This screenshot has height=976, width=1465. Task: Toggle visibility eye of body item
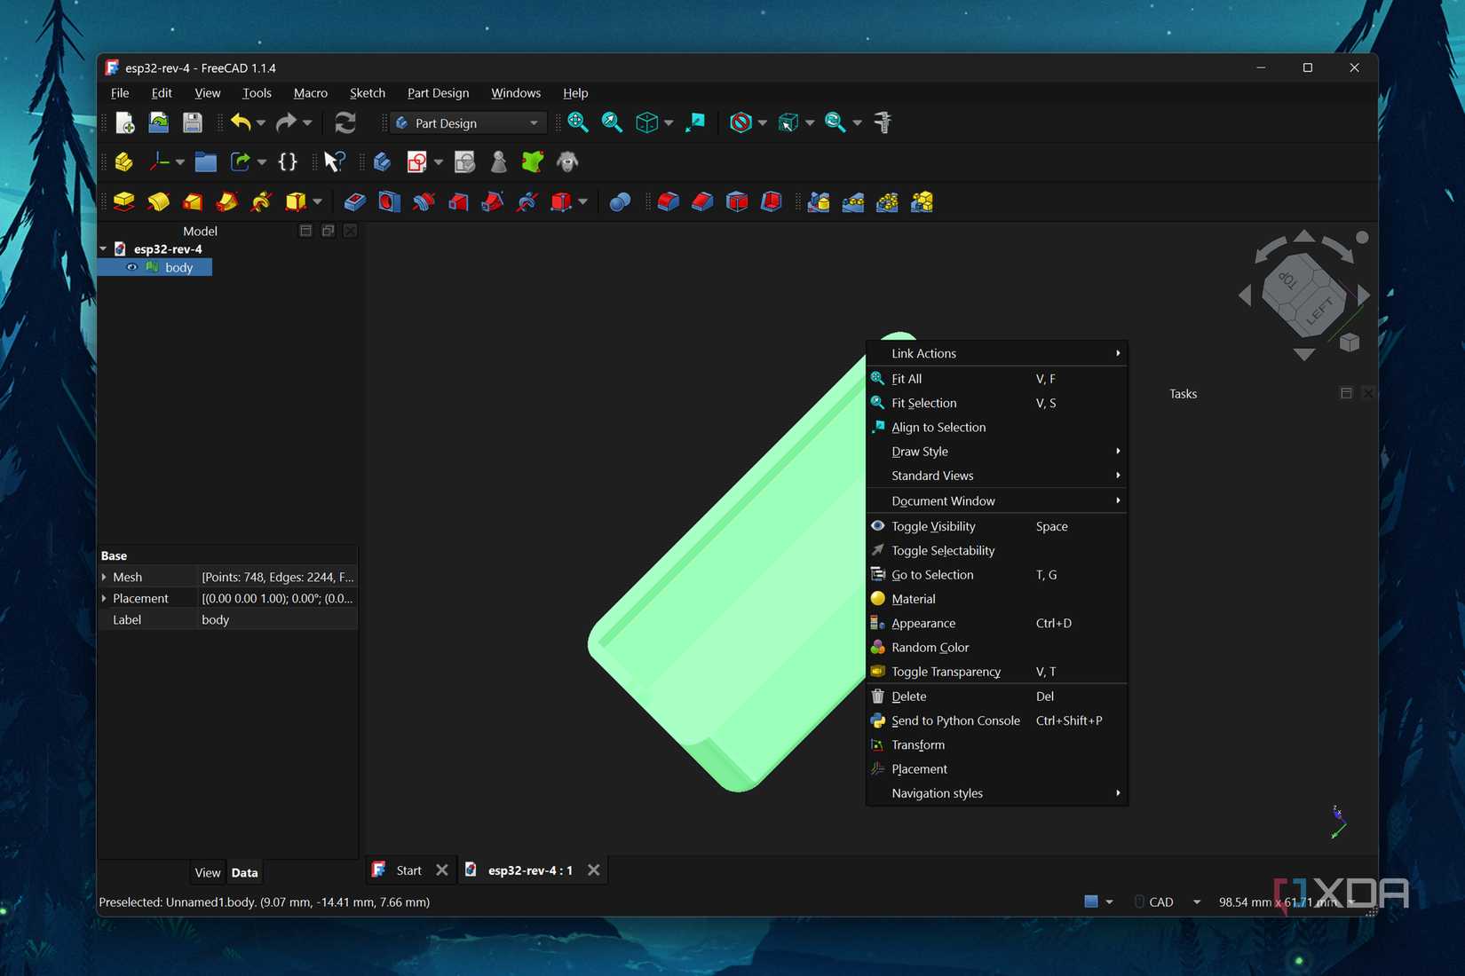(131, 267)
